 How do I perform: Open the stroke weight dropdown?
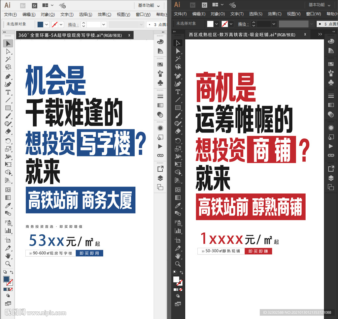point(103,24)
